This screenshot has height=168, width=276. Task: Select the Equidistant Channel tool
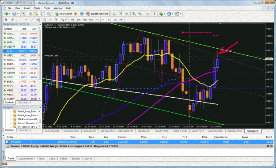pos(38,19)
